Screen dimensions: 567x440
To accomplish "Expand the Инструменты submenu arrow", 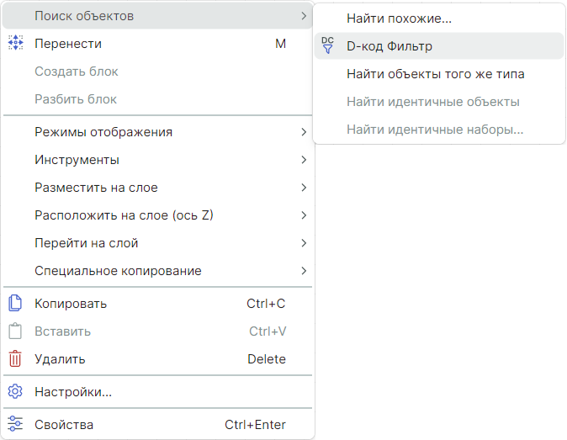I will [x=303, y=160].
